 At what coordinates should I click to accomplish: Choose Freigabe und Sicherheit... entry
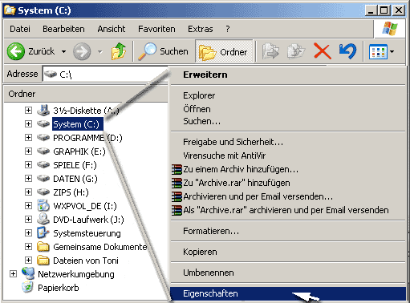tap(288, 142)
